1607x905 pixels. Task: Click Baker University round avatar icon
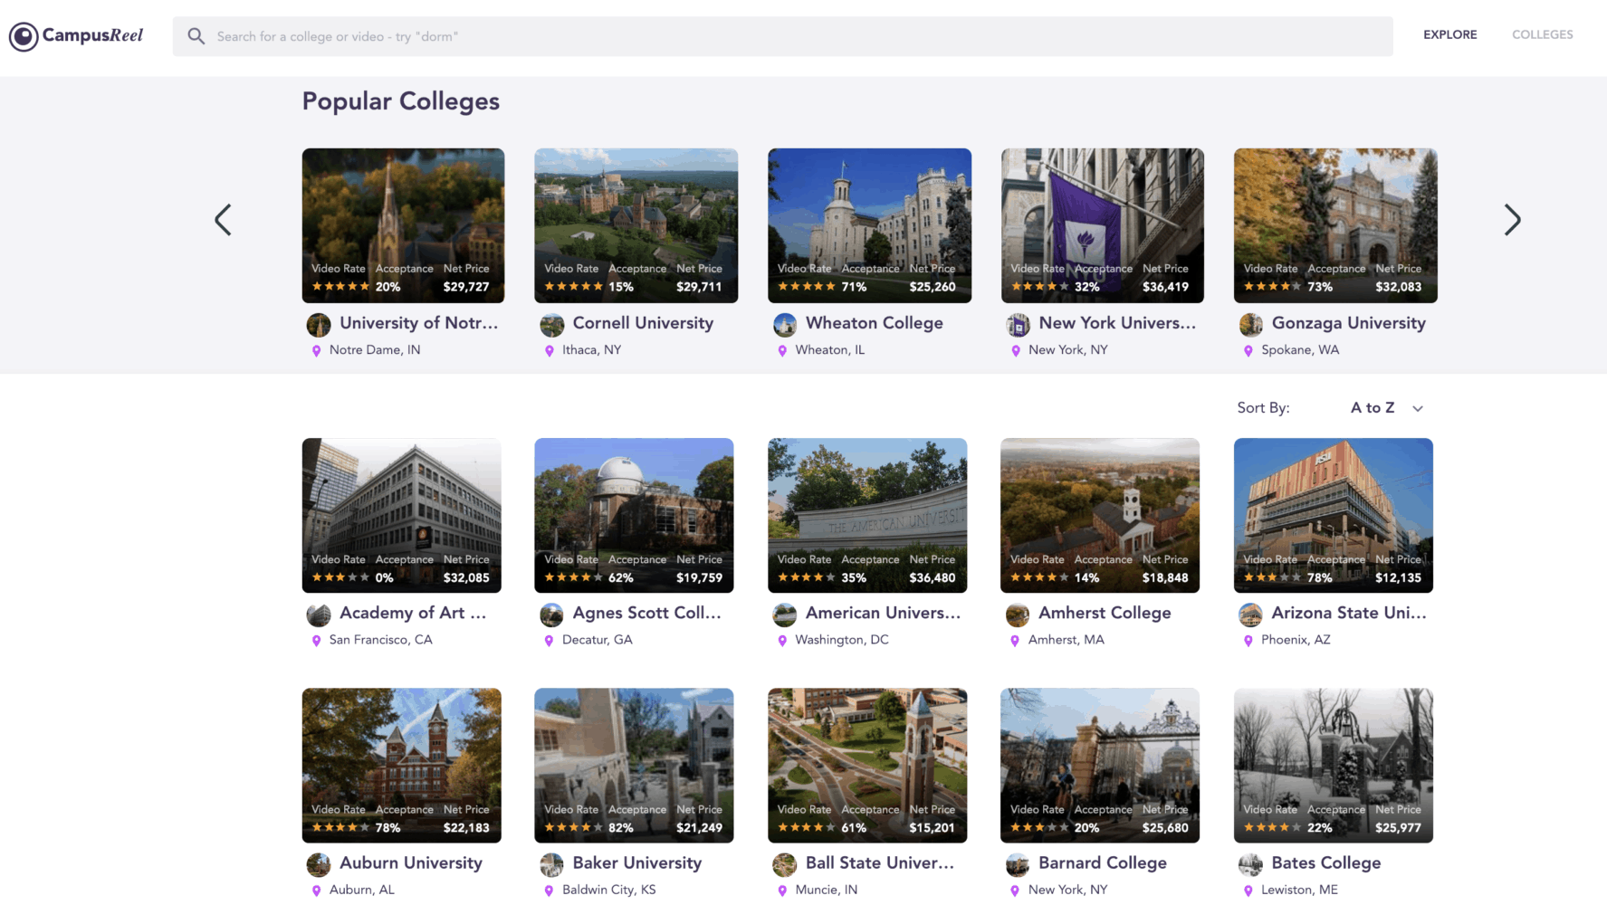[x=551, y=865]
